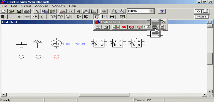Toggle the Indicators parts bin button
This screenshot has width=214, height=102.
97,17
